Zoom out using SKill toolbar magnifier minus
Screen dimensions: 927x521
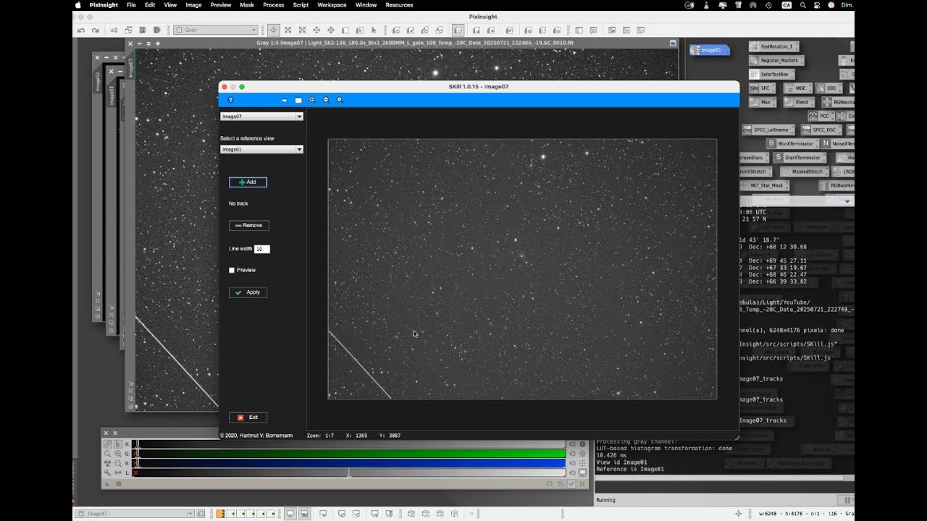coord(326,100)
